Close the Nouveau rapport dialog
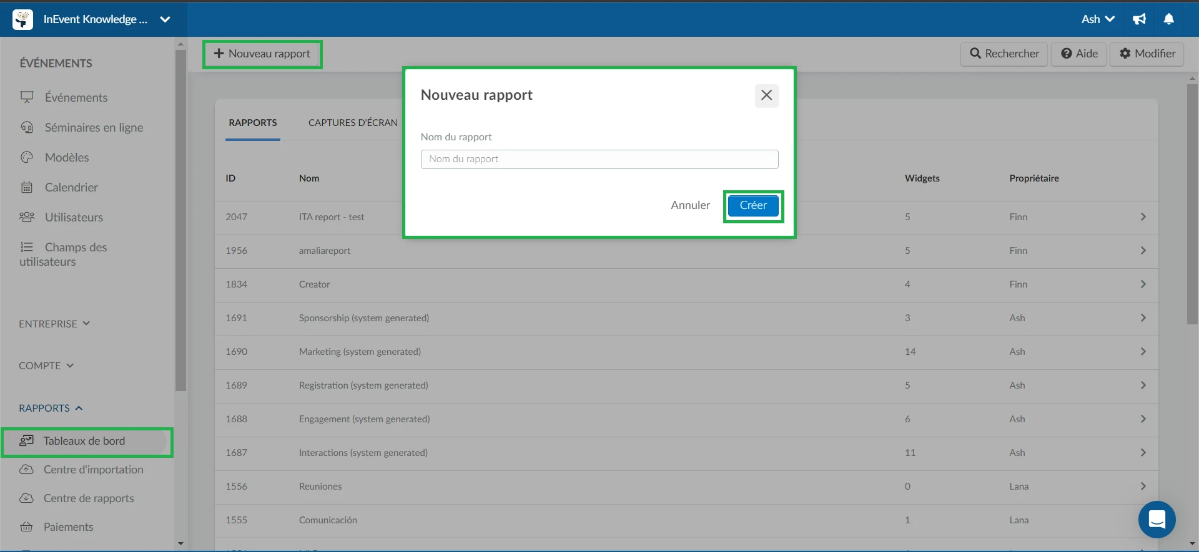This screenshot has height=552, width=1199. pyautogui.click(x=766, y=95)
